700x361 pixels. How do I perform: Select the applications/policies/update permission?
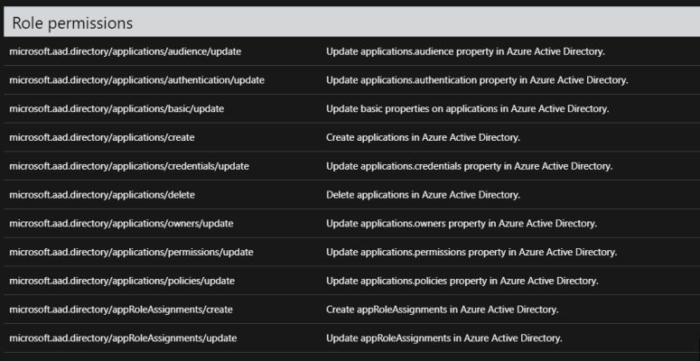point(122,281)
